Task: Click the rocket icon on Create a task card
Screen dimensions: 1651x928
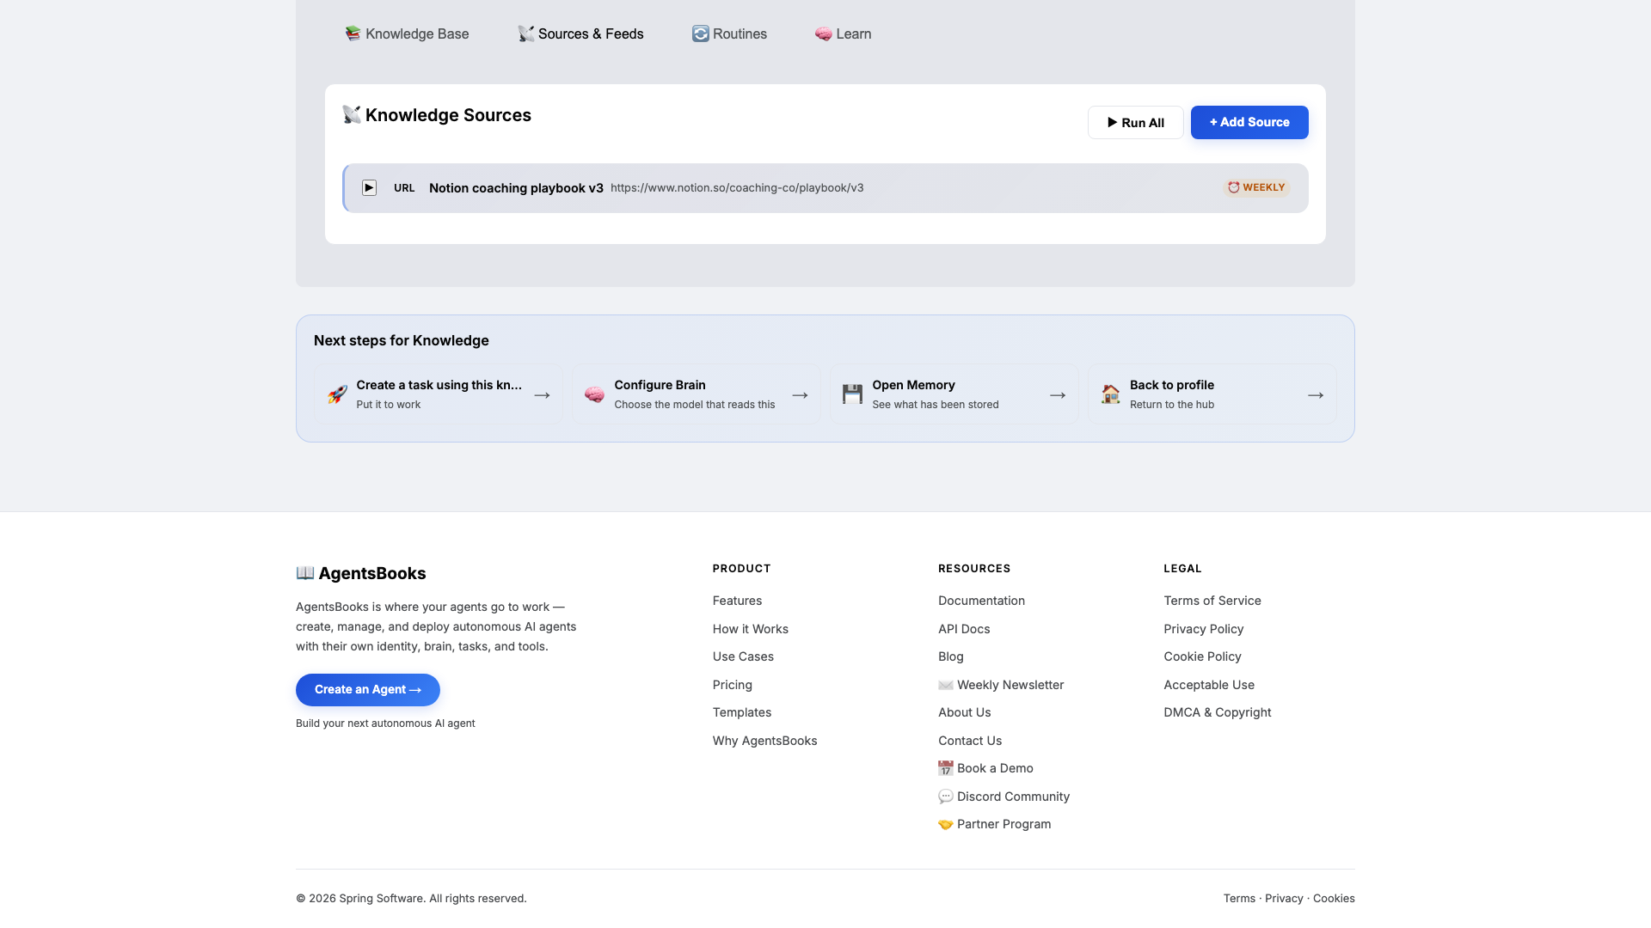Action: 337,394
